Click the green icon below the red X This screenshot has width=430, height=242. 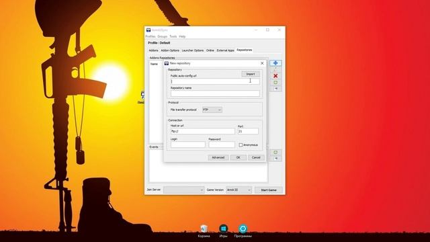pos(275,82)
